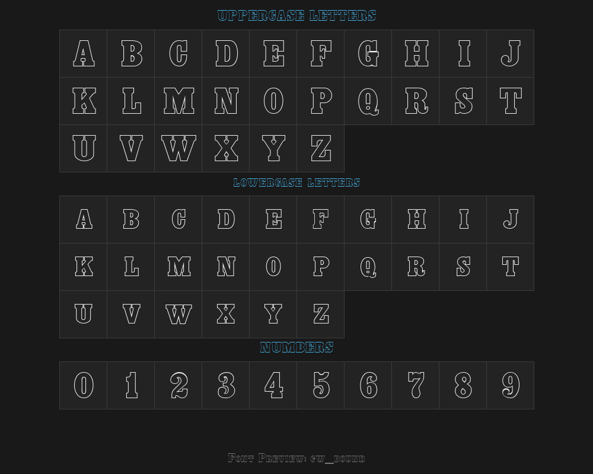Click the uppercase letter A glyph cell
This screenshot has width=593, height=474.
tap(83, 54)
